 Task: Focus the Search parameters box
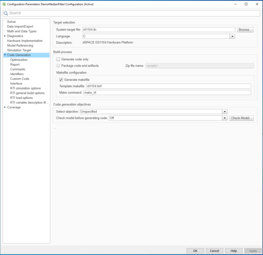pyautogui.click(x=131, y=13)
